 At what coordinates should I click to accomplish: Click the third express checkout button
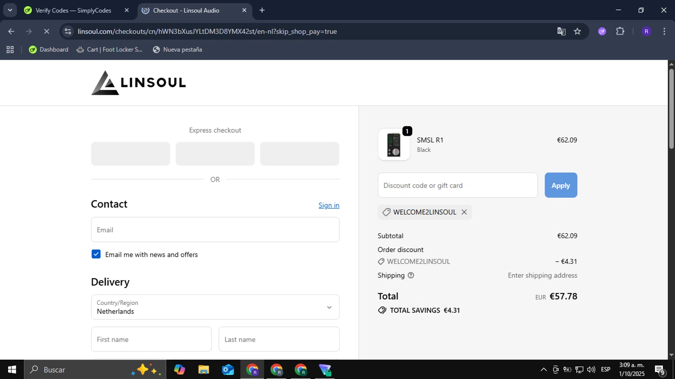[300, 154]
